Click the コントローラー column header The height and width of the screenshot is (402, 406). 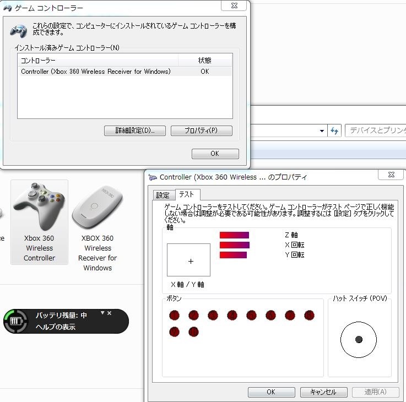pos(98,61)
